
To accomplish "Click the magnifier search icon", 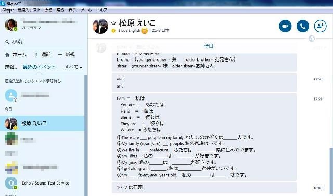I will [x=7, y=42].
